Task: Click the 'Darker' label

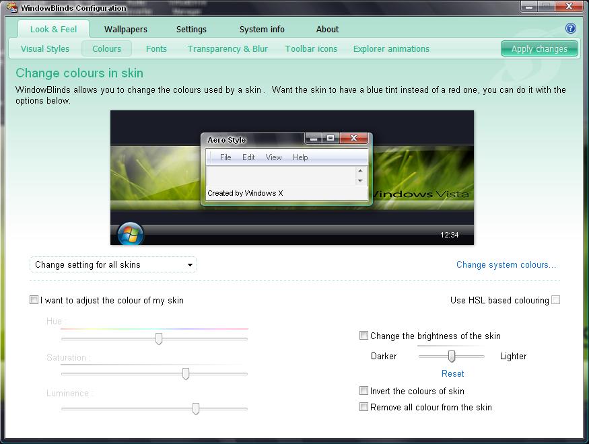Action: 384,356
